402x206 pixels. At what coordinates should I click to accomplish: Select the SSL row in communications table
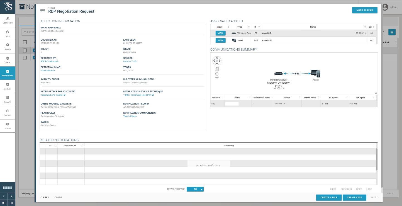click(293, 104)
